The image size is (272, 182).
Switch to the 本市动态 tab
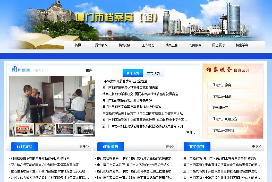pos(153,73)
